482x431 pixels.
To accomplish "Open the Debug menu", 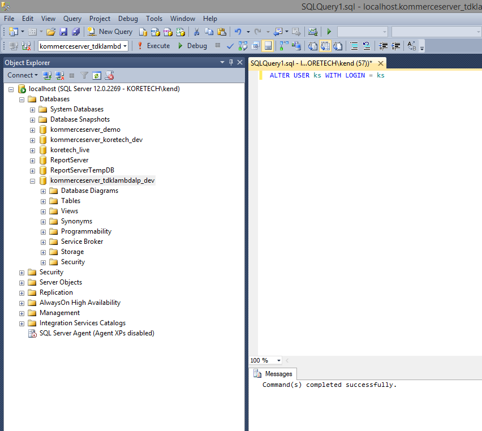I will pyautogui.click(x=128, y=19).
